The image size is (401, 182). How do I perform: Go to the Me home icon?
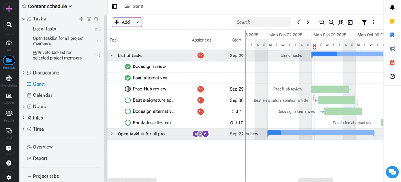pos(9,43)
